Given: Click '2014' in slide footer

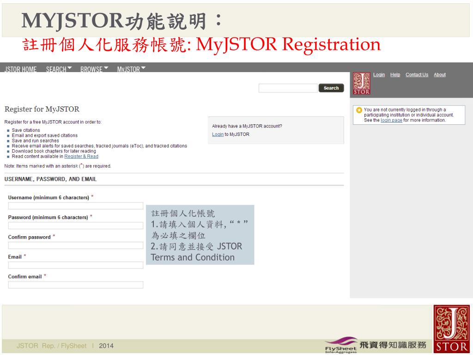Looking at the screenshot, I should coord(106,346).
